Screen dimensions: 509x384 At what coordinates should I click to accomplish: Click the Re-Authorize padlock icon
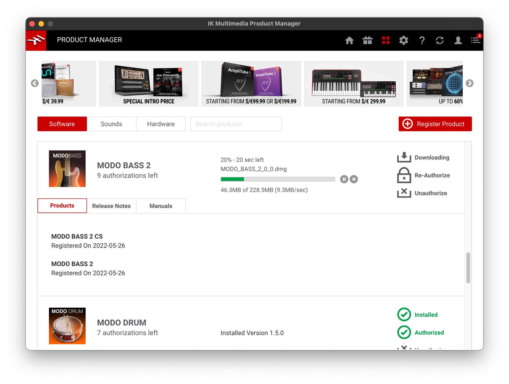pos(404,175)
